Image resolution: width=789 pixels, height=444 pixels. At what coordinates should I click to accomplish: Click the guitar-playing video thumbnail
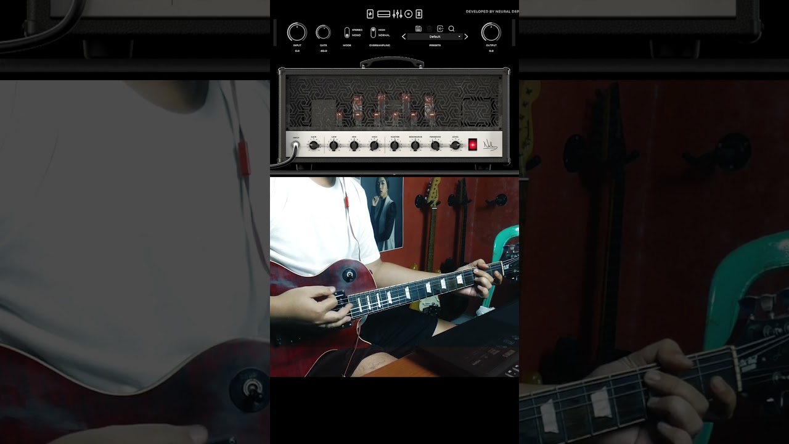pyautogui.click(x=394, y=277)
